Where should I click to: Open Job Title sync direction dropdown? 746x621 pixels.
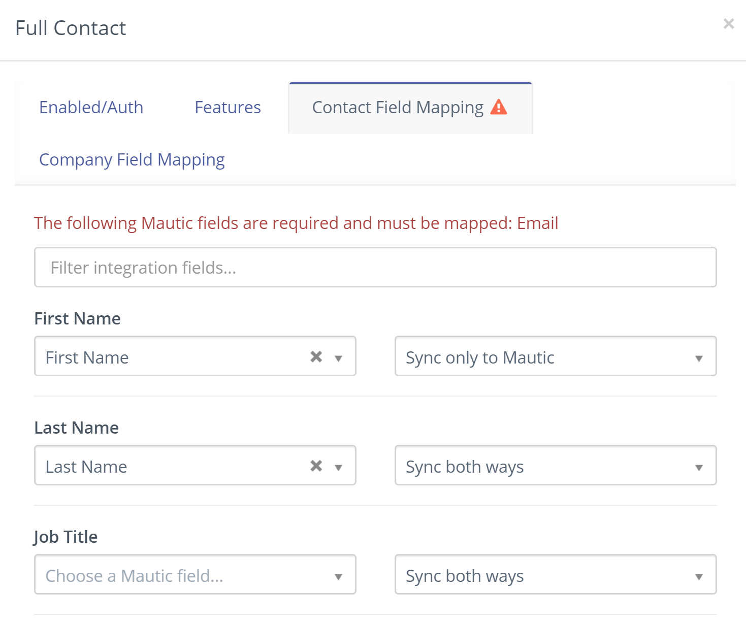[556, 574]
